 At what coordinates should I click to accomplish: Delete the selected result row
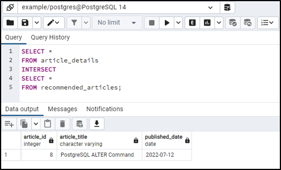pyautogui.click(x=62, y=124)
